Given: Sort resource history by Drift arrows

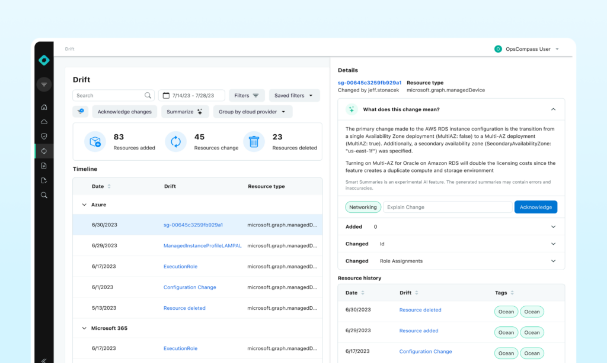Looking at the screenshot, I should (417, 293).
